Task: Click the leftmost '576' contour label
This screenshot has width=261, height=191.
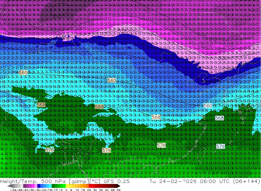Action: tap(50, 150)
